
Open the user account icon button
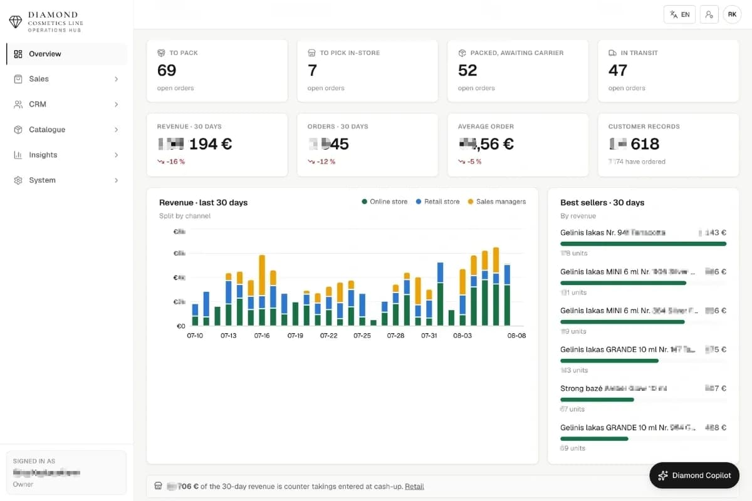click(709, 14)
